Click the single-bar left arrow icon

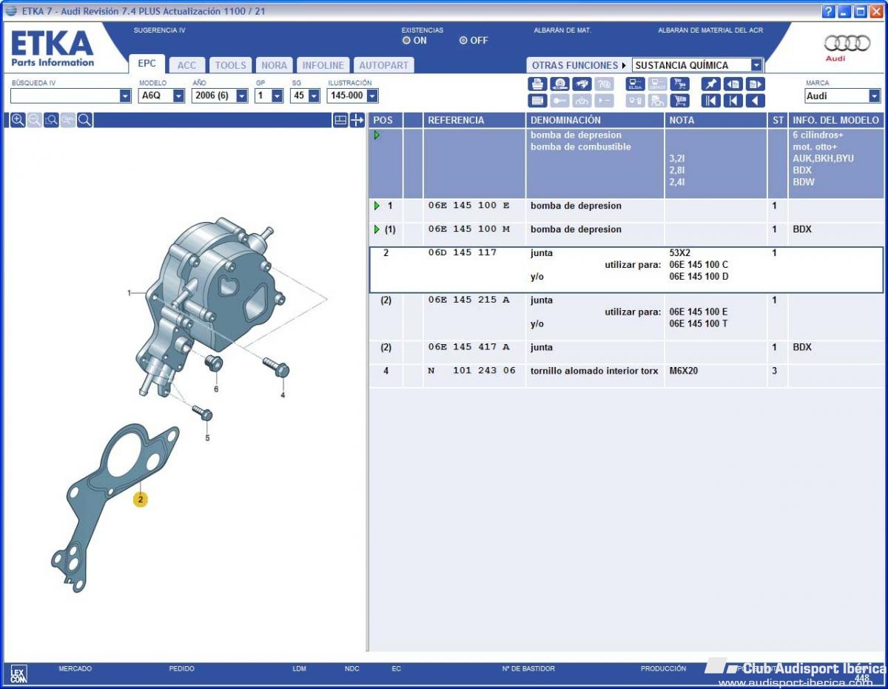click(733, 101)
